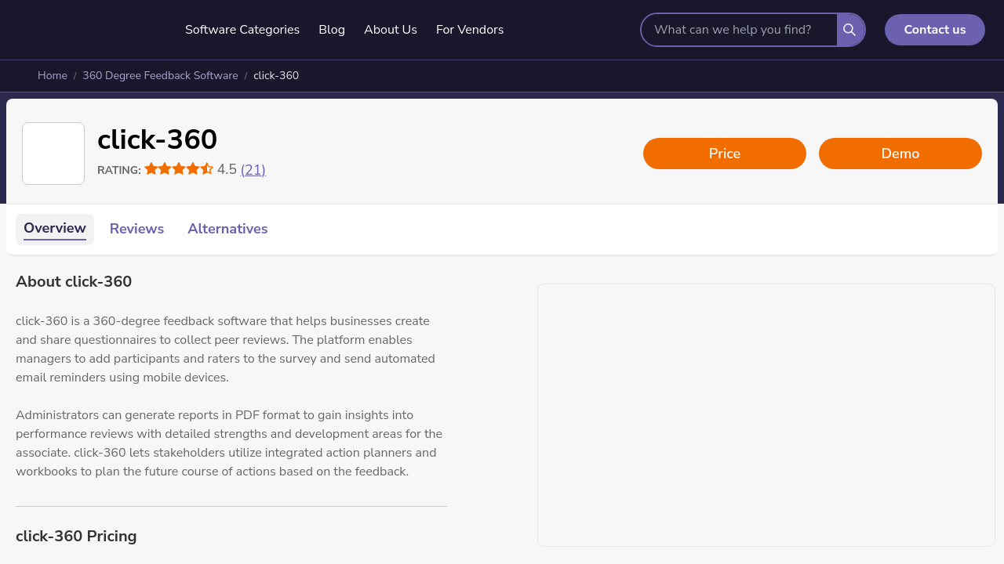Switch to the Reviews tab
The image size is (1004, 564).
pos(136,229)
